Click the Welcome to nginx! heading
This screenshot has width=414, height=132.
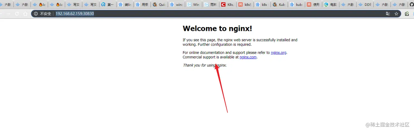tap(217, 28)
